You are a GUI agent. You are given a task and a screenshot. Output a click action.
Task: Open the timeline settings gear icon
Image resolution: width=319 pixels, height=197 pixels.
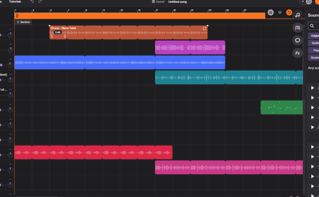point(280,12)
